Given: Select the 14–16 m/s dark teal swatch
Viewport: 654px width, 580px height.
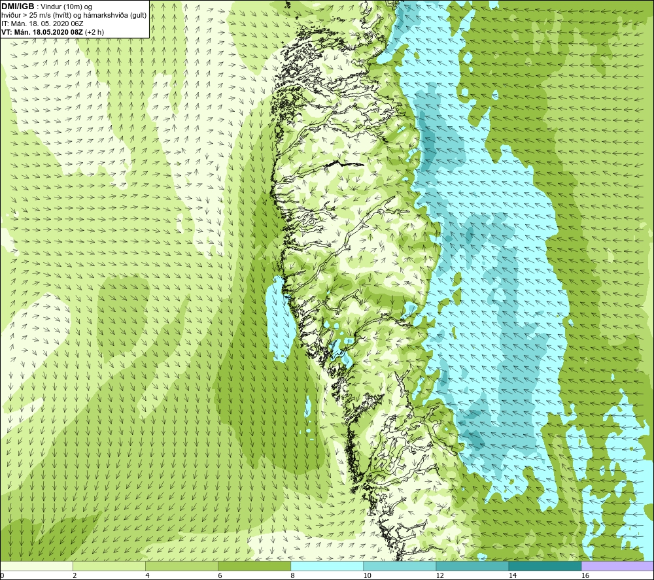Looking at the screenshot, I should tap(544, 566).
